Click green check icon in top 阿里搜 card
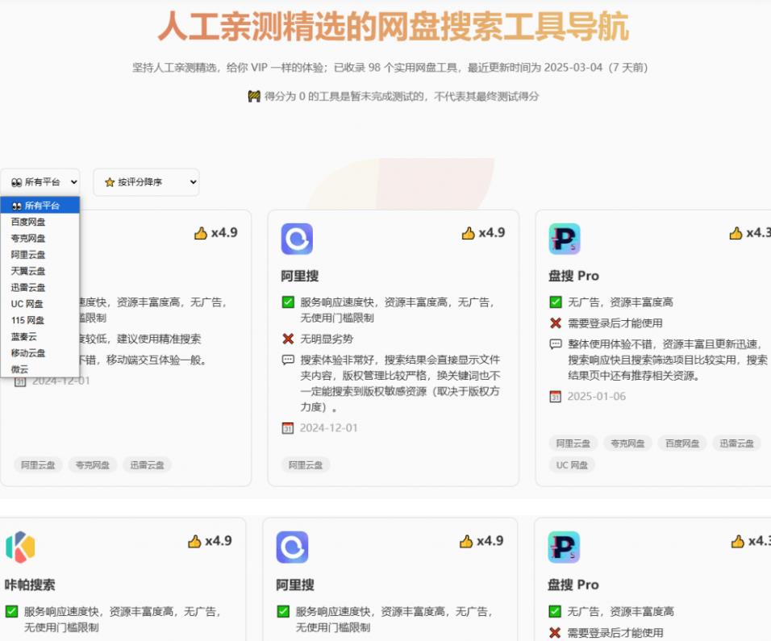This screenshot has width=771, height=641. [x=288, y=302]
